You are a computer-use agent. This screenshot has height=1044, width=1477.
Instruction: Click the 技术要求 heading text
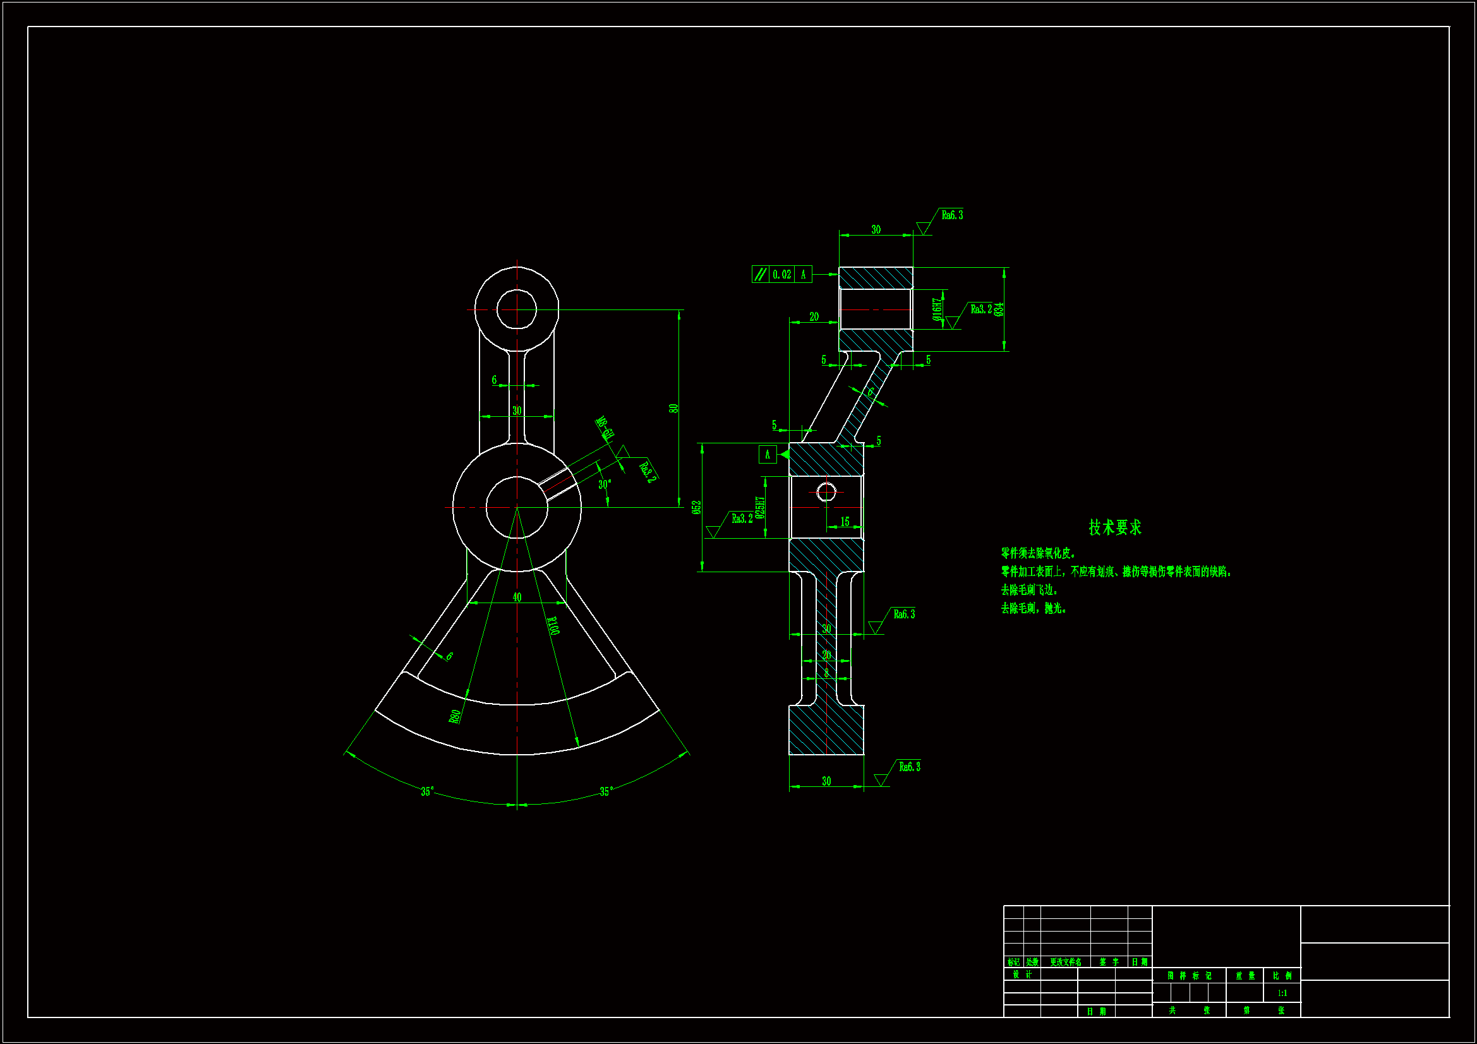(x=1115, y=527)
